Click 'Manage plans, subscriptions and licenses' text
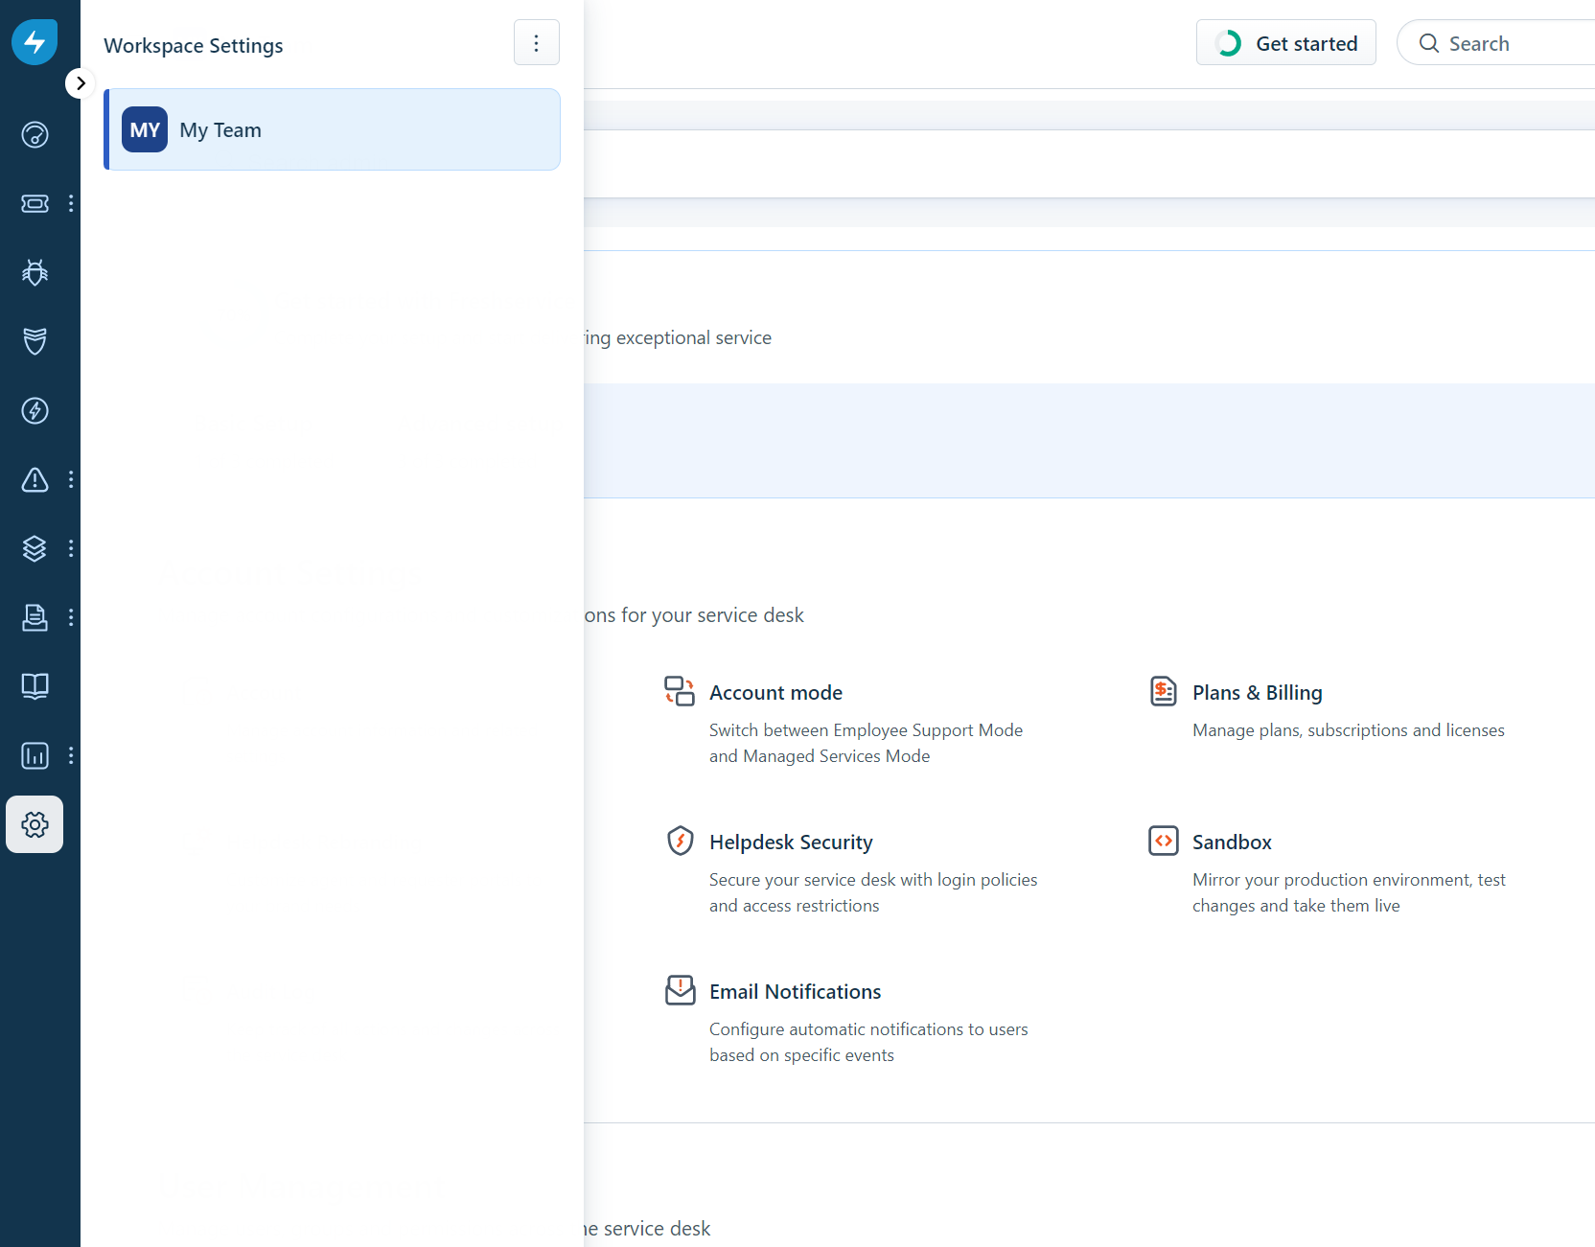The width and height of the screenshot is (1595, 1247). point(1349,730)
